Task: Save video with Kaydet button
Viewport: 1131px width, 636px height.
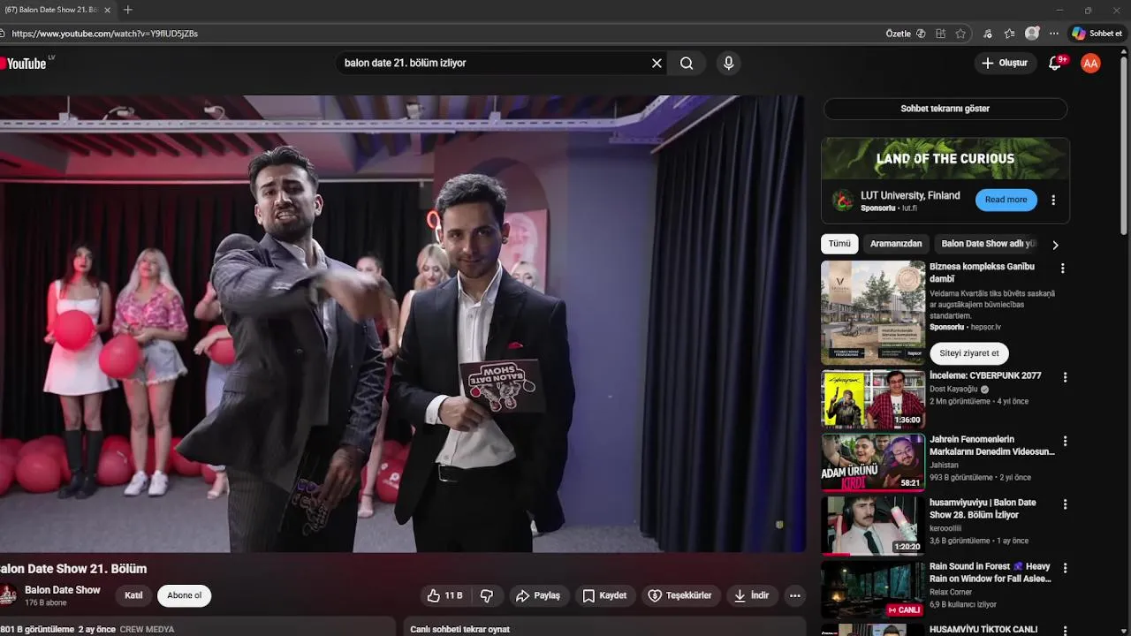Action: [x=604, y=595]
